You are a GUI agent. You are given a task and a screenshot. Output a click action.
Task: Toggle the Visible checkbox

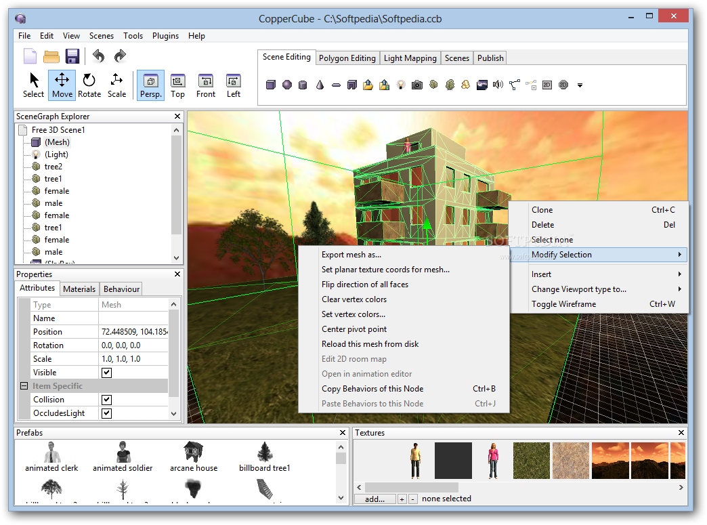(x=107, y=373)
